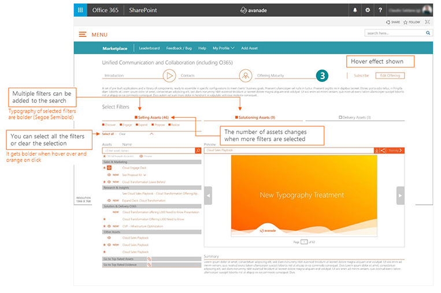Collapse the filters panel with chevron

[x=151, y=133]
